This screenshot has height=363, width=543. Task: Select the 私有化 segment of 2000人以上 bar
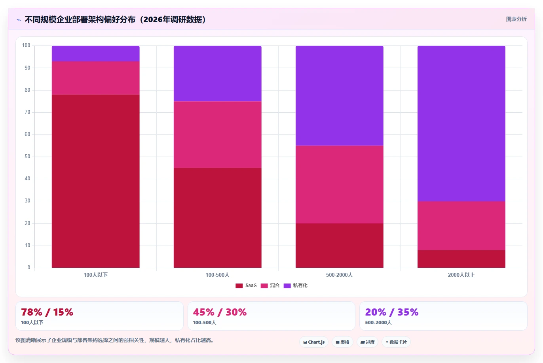coord(461,123)
